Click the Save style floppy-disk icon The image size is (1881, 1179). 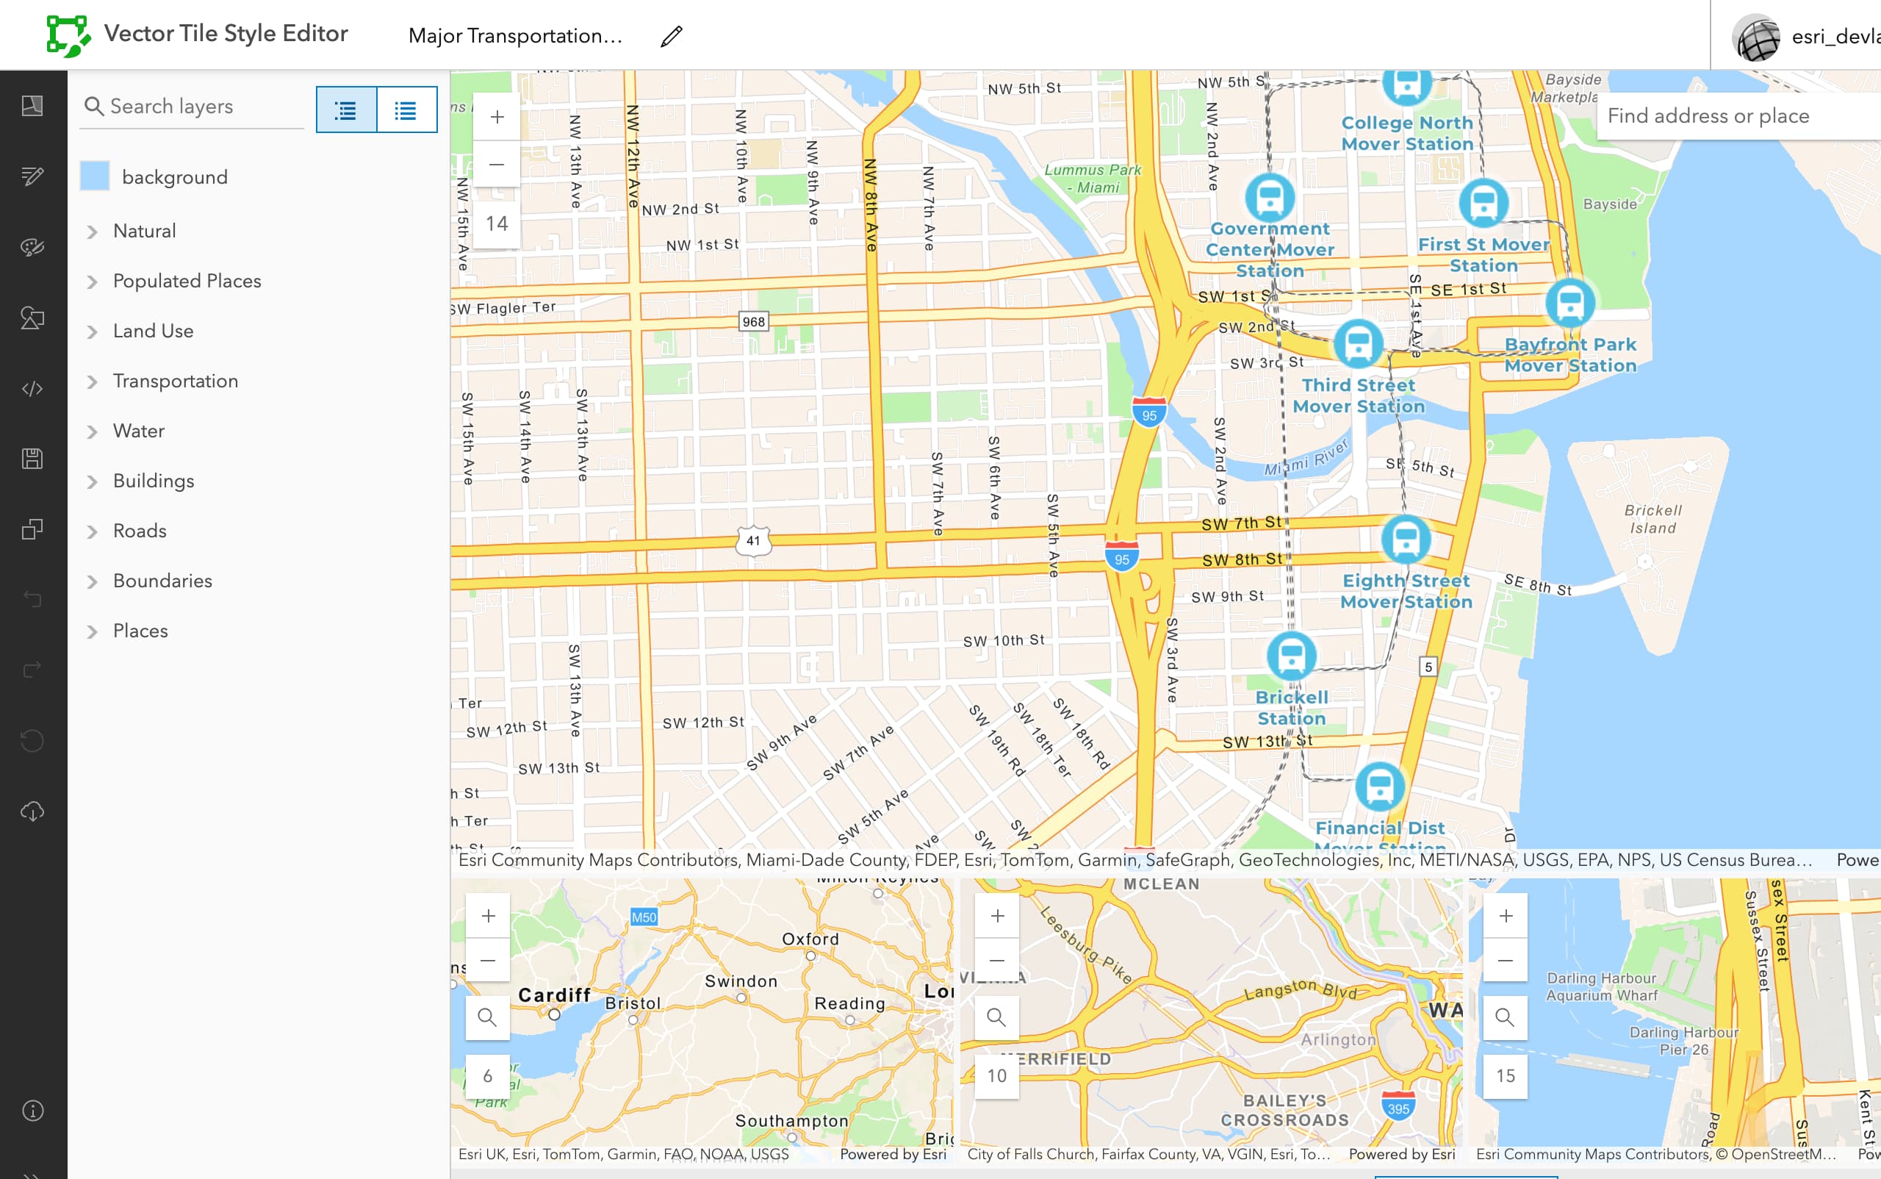[32, 459]
